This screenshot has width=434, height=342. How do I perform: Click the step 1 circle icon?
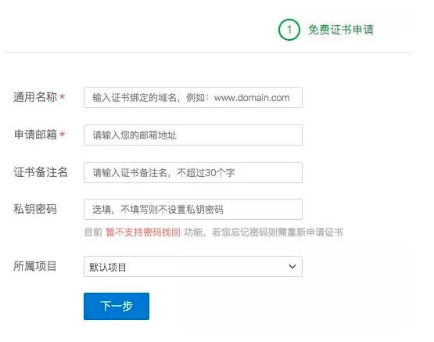289,30
